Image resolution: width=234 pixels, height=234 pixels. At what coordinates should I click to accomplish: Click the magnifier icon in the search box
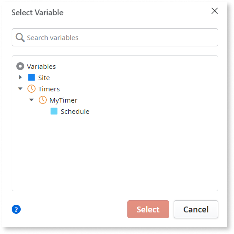click(x=20, y=37)
